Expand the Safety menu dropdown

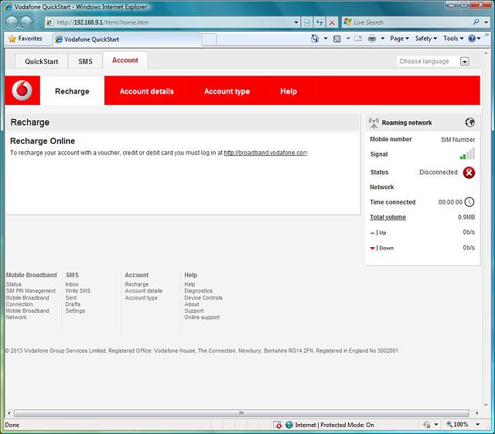(x=425, y=39)
